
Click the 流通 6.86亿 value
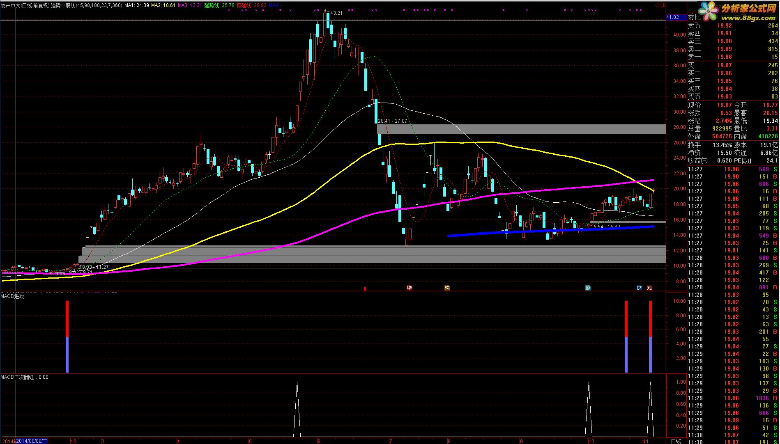tap(769, 153)
